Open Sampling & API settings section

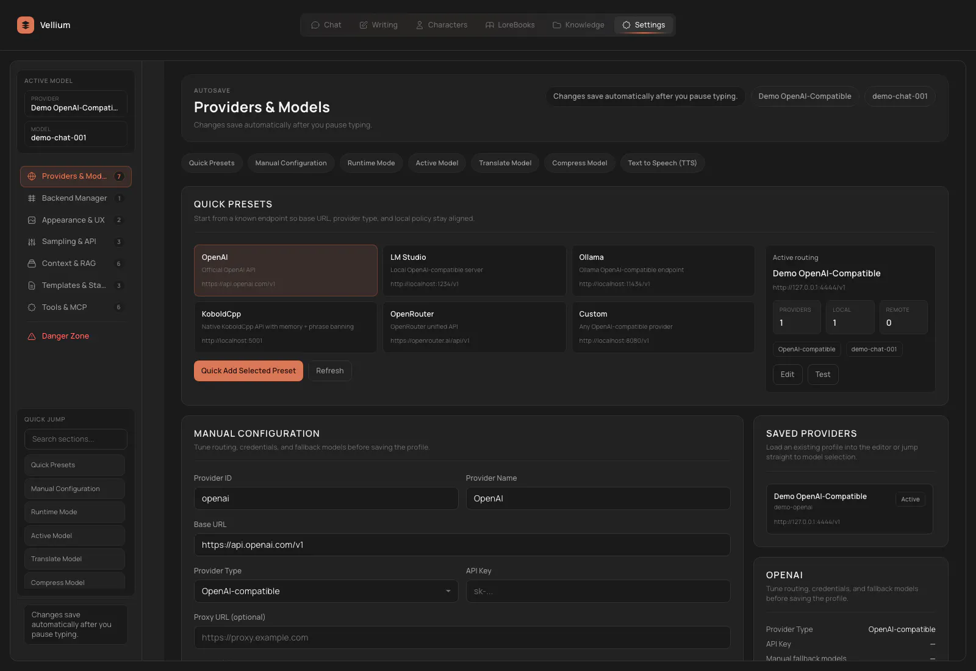coord(76,242)
